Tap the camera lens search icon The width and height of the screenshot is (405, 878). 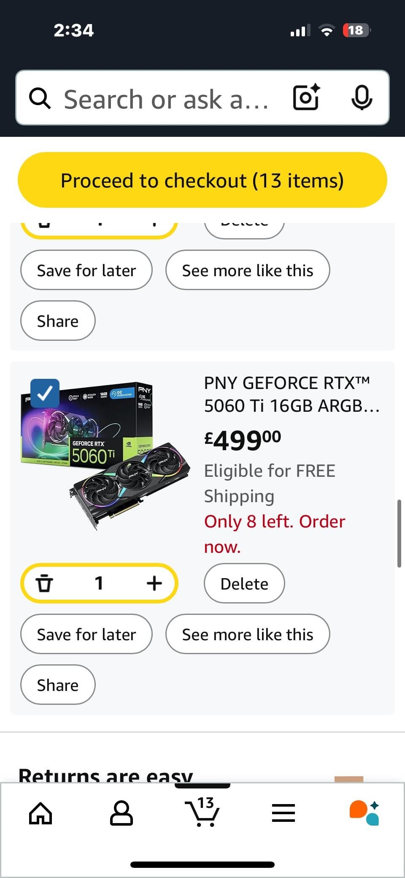306,98
